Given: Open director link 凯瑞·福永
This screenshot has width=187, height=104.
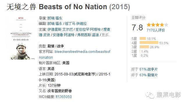Looking at the screenshot, I should tap(55, 18).
